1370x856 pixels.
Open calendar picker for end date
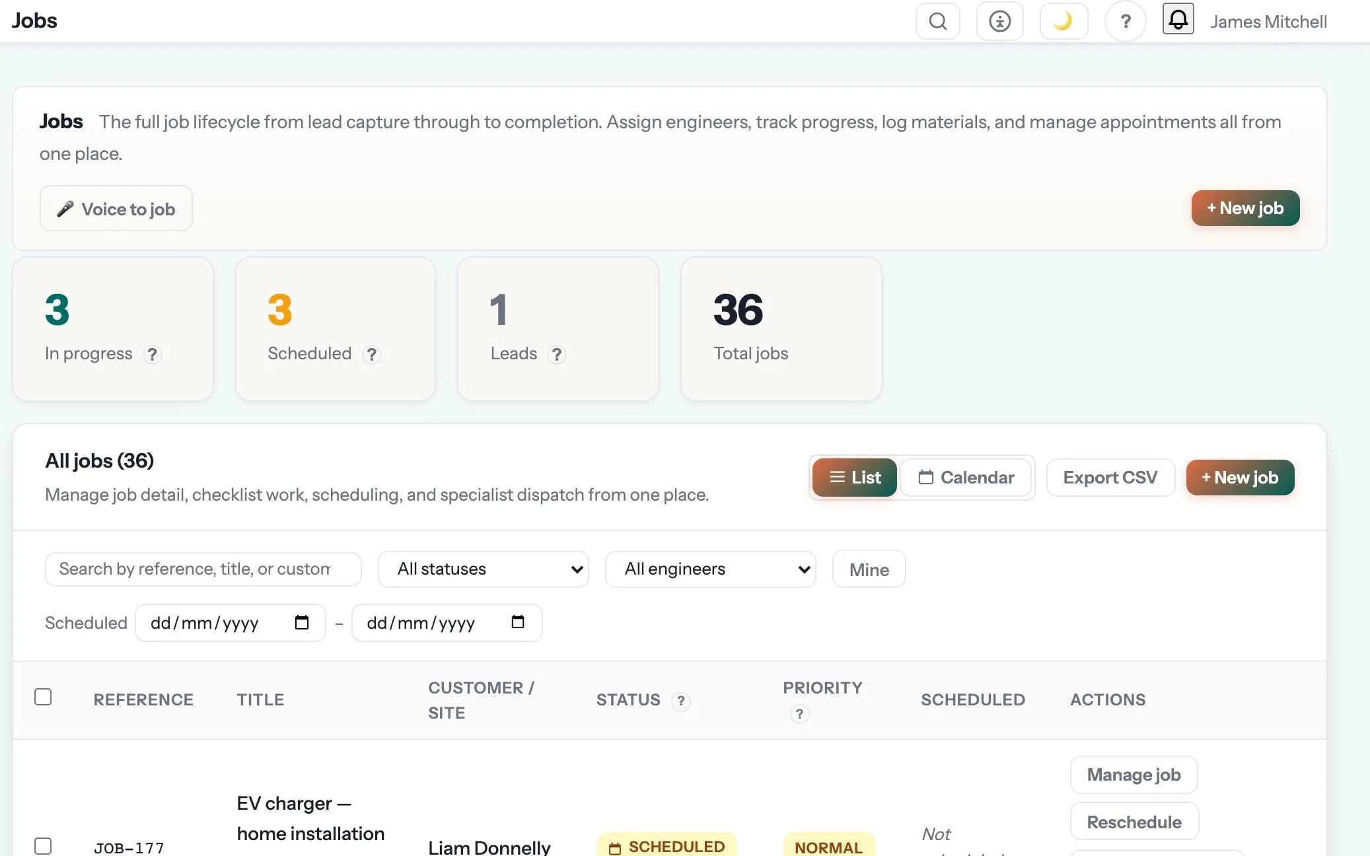[518, 622]
